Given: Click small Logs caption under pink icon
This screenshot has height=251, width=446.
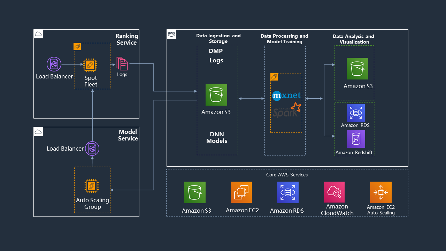Looking at the screenshot, I should click(x=122, y=75).
